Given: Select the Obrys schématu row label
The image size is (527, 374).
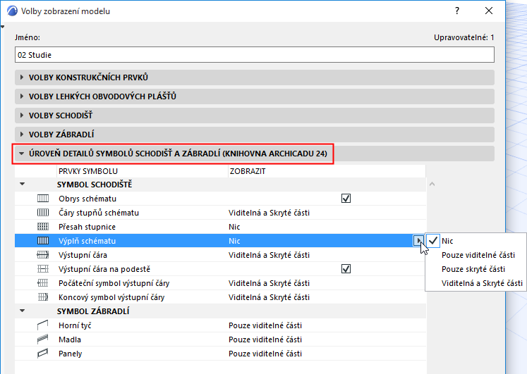Looking at the screenshot, I should point(87,199).
